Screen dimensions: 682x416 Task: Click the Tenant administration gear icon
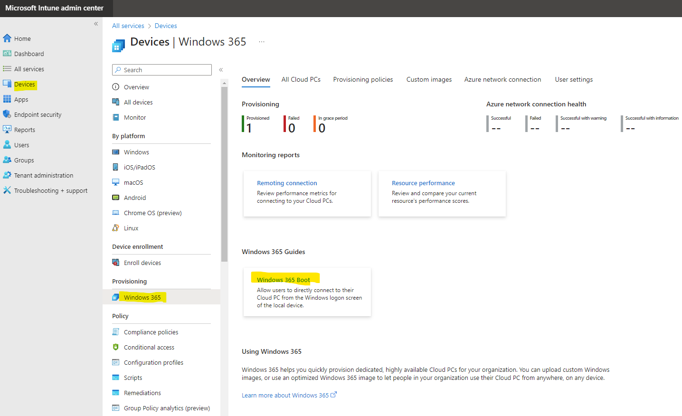click(x=7, y=175)
